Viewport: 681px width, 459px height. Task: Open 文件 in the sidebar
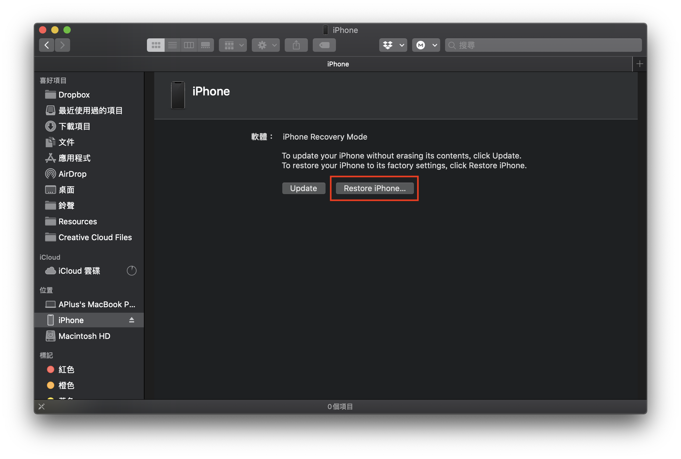(x=89, y=142)
